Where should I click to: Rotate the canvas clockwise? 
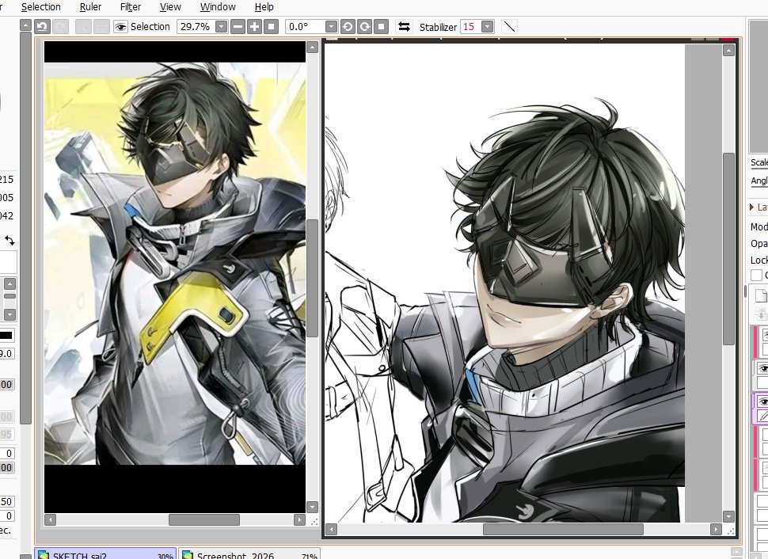363,26
